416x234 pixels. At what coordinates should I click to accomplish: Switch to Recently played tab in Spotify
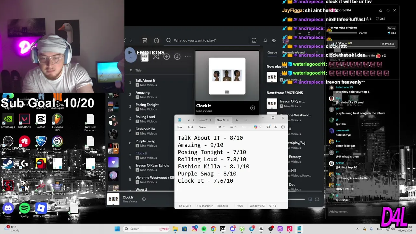pyautogui.click(x=293, y=52)
